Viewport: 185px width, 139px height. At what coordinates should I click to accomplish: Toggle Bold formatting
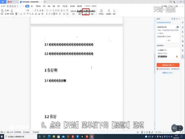(x=16, y=14)
